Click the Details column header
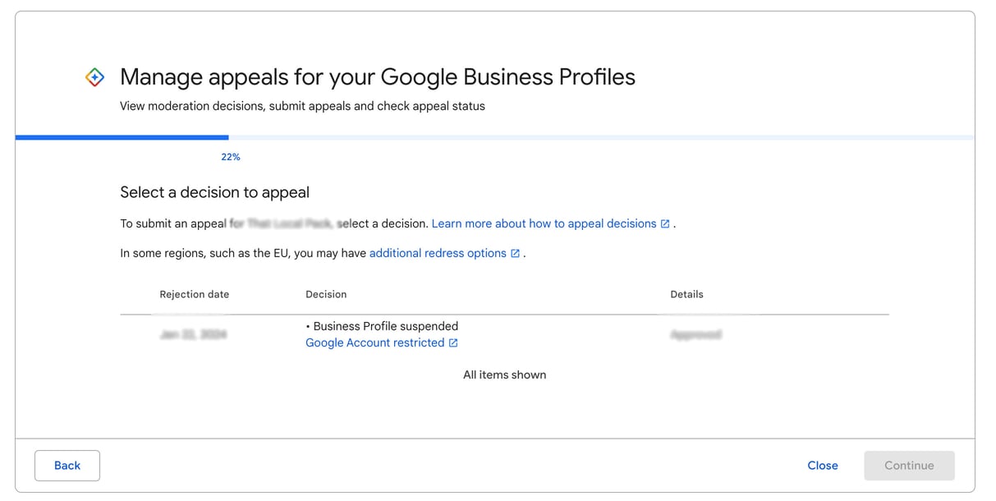This screenshot has width=996, height=501. (686, 294)
